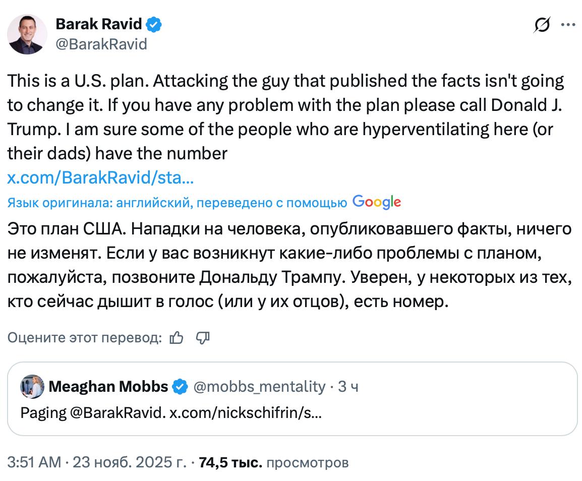Click the @mobbs_mentality handle
Viewport: 582px width, 481px height.
pyautogui.click(x=259, y=387)
